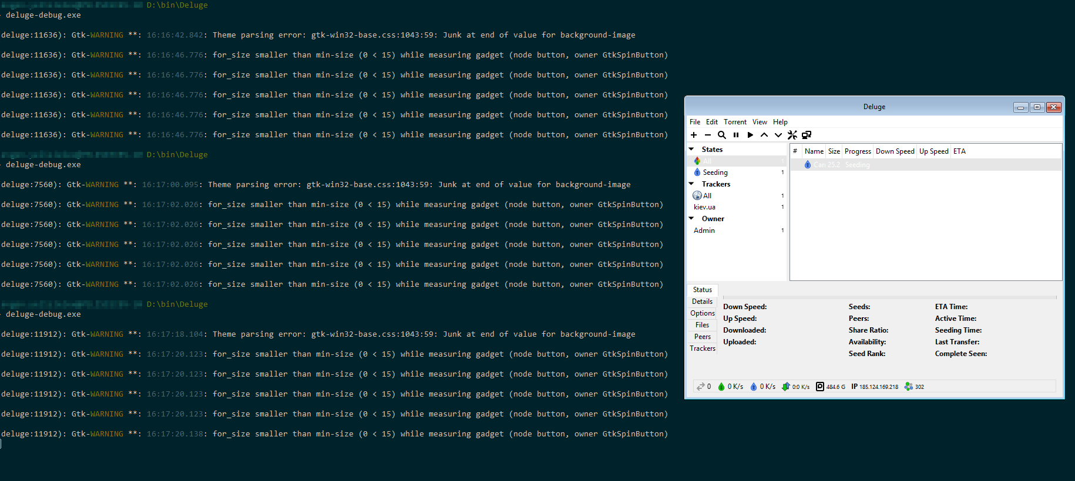Click the Queue Up arrow icon
The height and width of the screenshot is (481, 1075).
764,135
